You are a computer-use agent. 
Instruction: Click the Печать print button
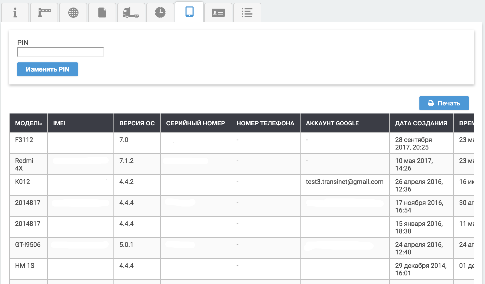444,103
